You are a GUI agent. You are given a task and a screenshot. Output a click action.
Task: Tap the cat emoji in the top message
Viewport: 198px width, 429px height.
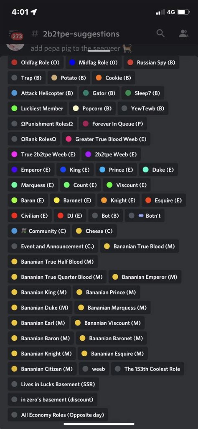coord(128,48)
